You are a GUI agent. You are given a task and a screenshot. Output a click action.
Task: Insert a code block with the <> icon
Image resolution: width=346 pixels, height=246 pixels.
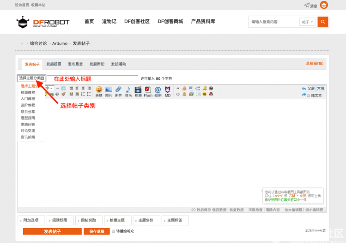coord(178,94)
